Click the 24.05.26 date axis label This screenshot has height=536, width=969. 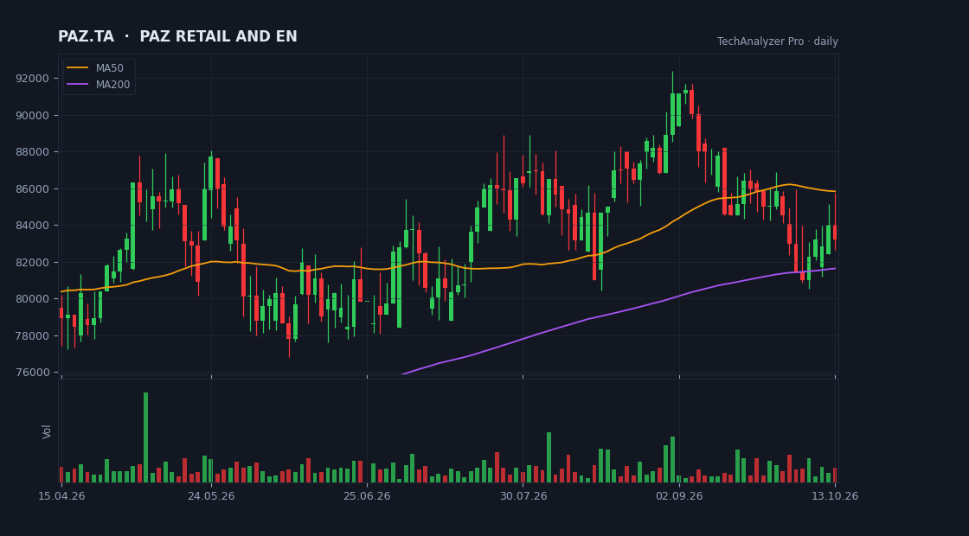tap(211, 496)
